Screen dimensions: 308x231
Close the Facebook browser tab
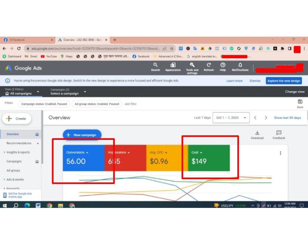tap(52, 40)
